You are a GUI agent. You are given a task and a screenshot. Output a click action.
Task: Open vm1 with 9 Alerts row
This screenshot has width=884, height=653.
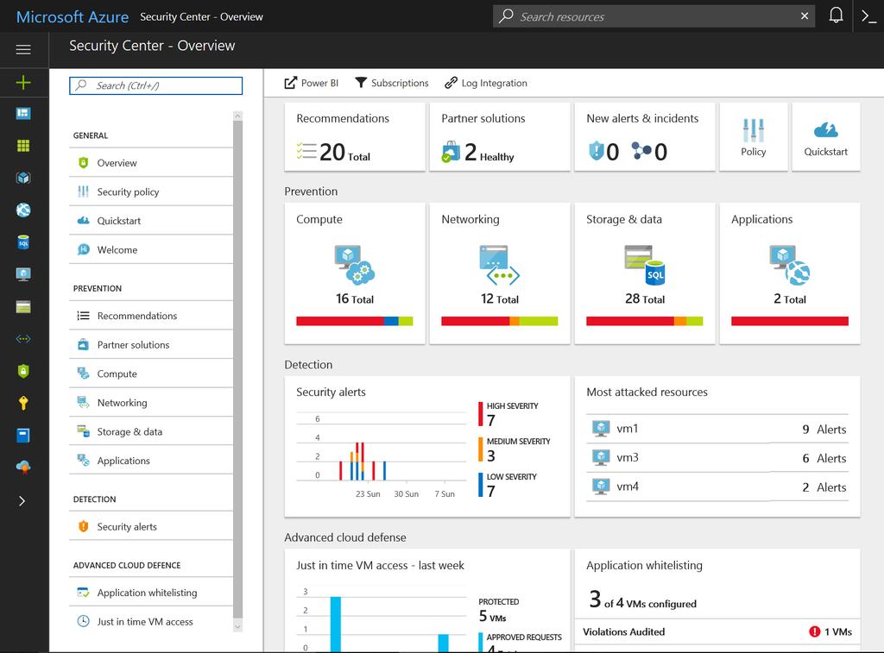[x=717, y=429]
